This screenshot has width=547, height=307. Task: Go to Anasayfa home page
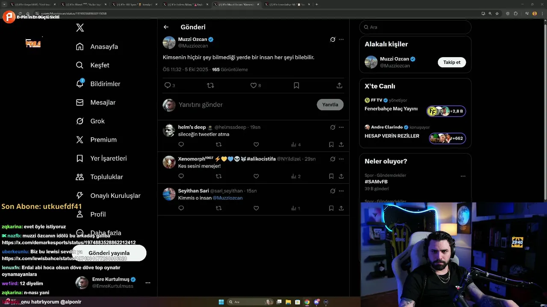pyautogui.click(x=97, y=46)
